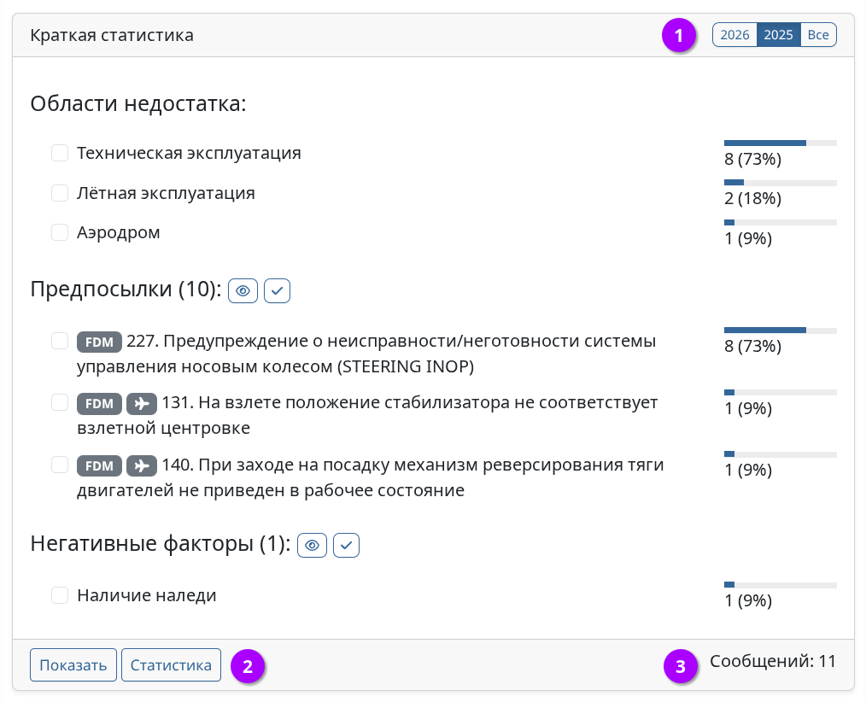Toggle the eye icon beside Негативные факторы

313,546
